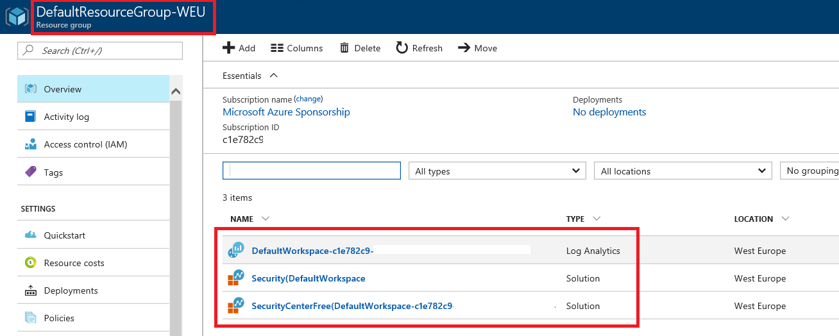This screenshot has width=839, height=336.
Task: Click the 3 items count label
Action: click(x=237, y=197)
